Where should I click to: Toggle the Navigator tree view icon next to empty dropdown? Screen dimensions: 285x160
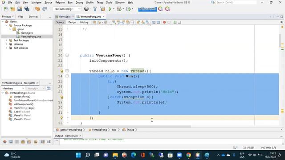tap(49, 88)
